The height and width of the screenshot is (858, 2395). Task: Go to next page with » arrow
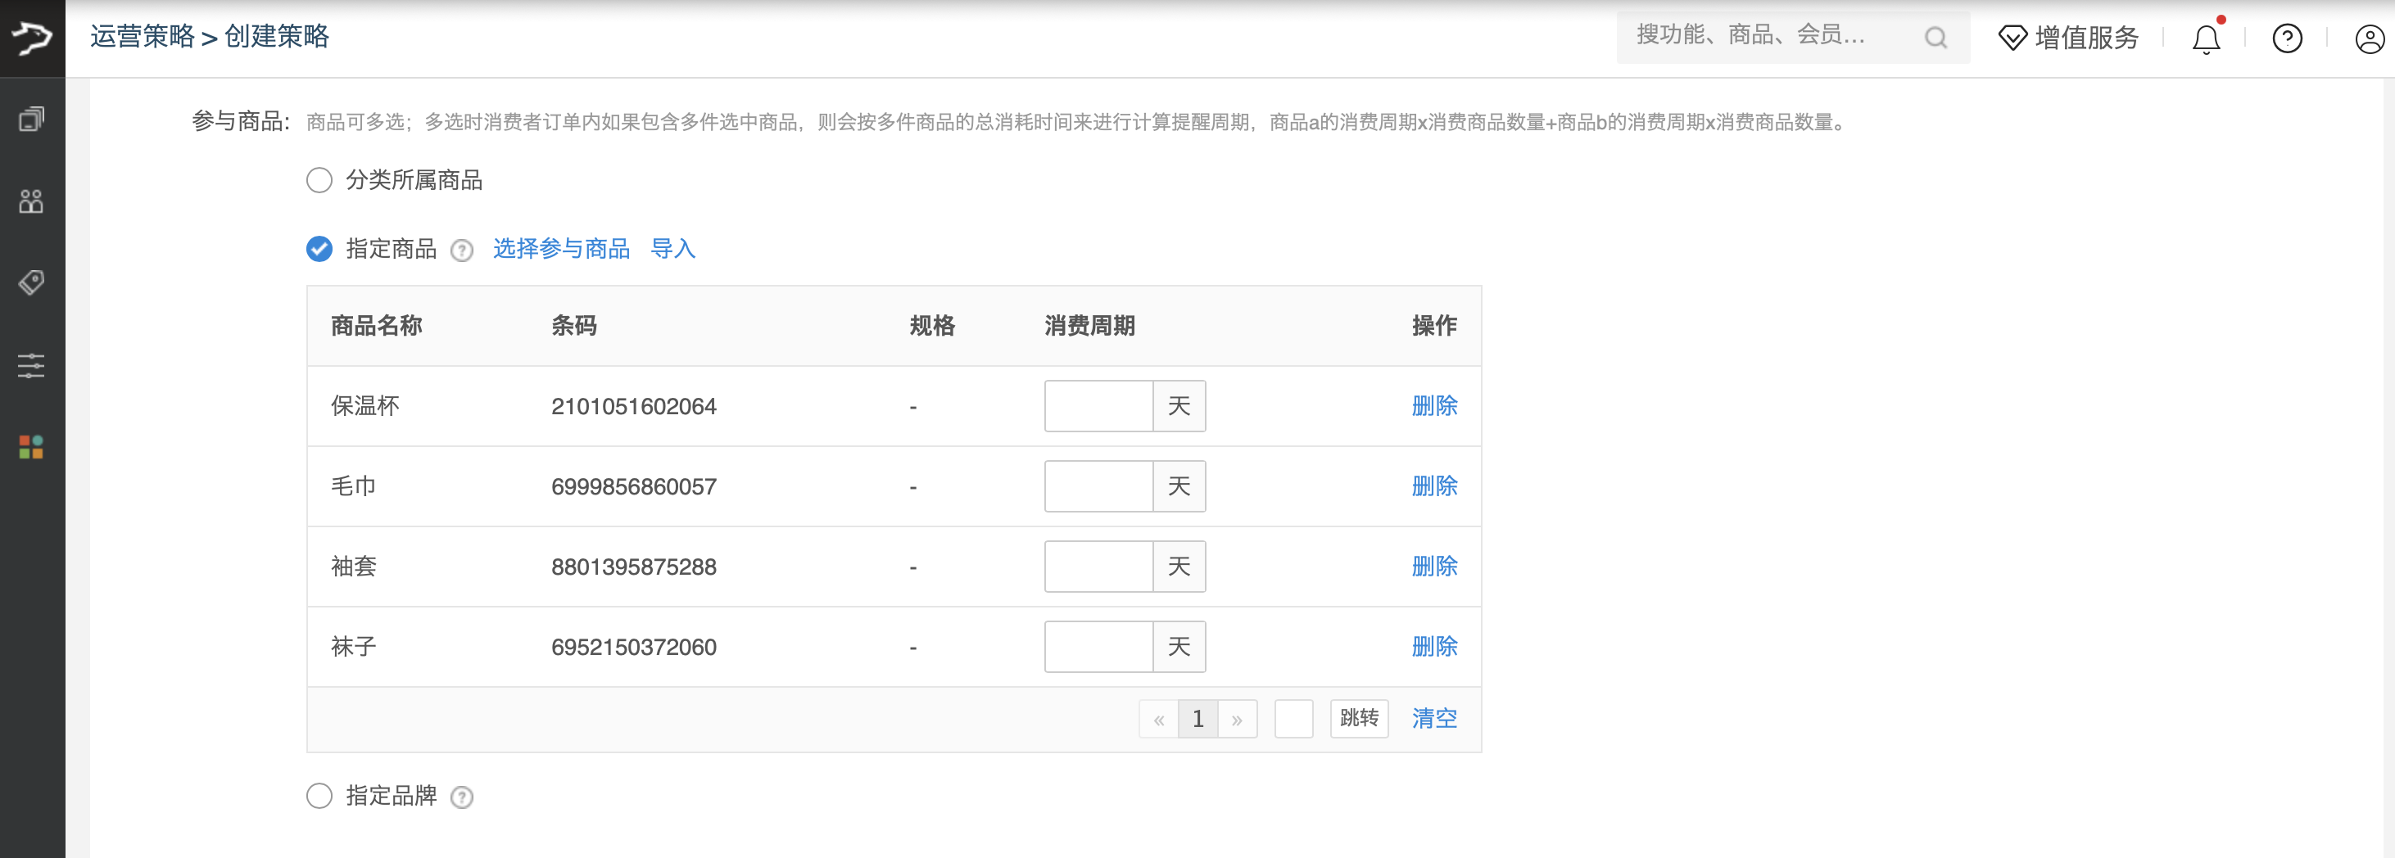click(1237, 720)
